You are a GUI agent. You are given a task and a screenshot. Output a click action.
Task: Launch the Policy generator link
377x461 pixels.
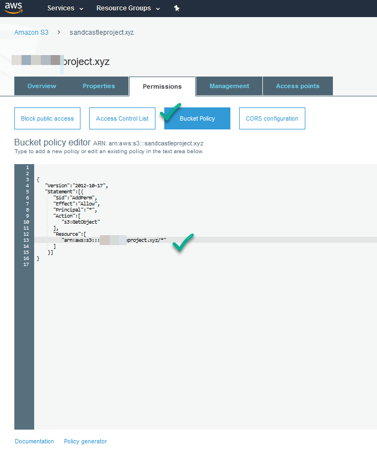pyautogui.click(x=85, y=441)
